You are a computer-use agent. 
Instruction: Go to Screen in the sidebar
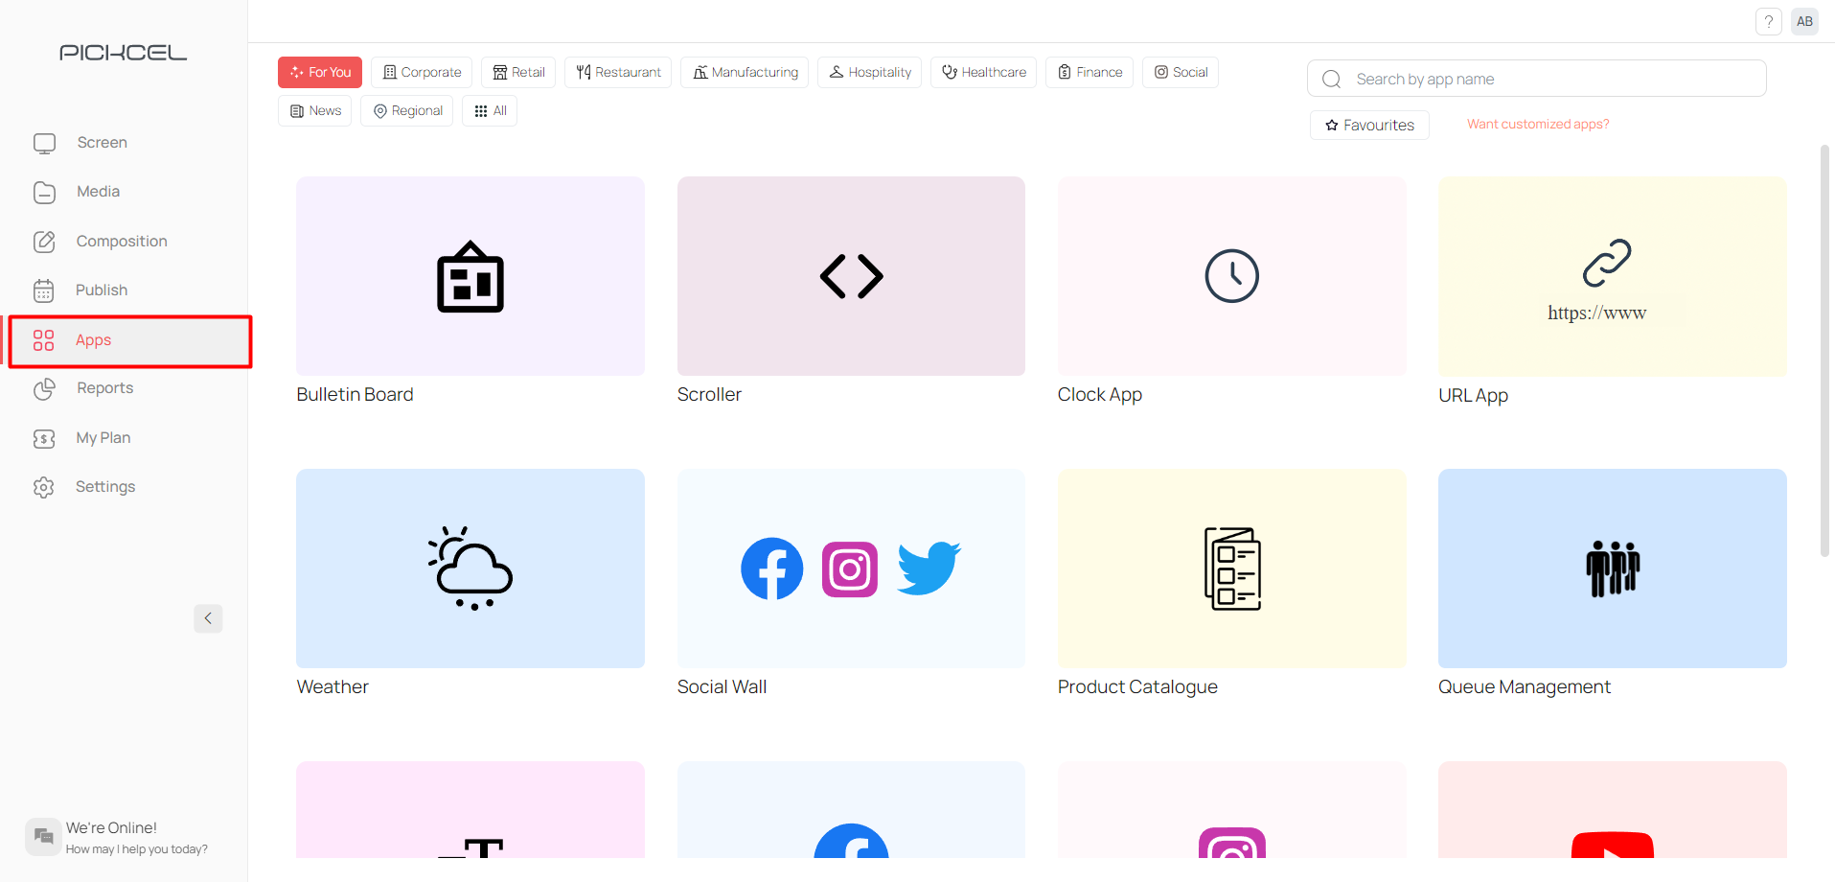point(103,143)
